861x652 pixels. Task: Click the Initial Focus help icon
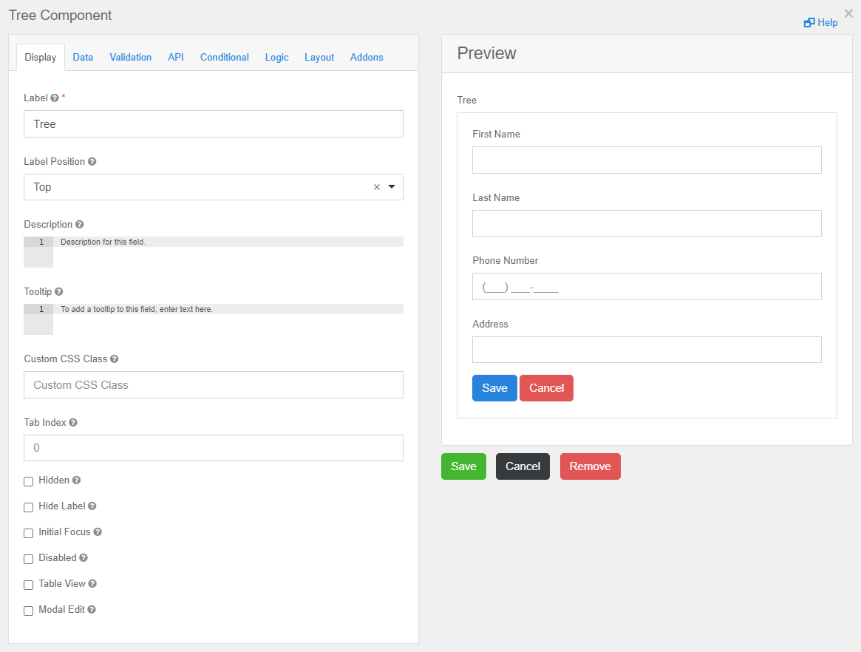point(98,532)
